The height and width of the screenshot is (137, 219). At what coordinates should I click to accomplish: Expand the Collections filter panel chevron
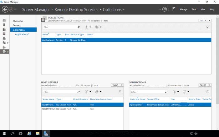208,27
